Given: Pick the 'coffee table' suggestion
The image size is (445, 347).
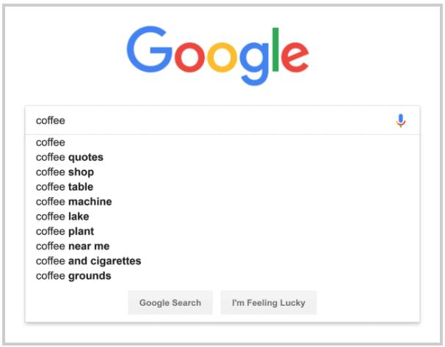Looking at the screenshot, I should coord(65,187).
